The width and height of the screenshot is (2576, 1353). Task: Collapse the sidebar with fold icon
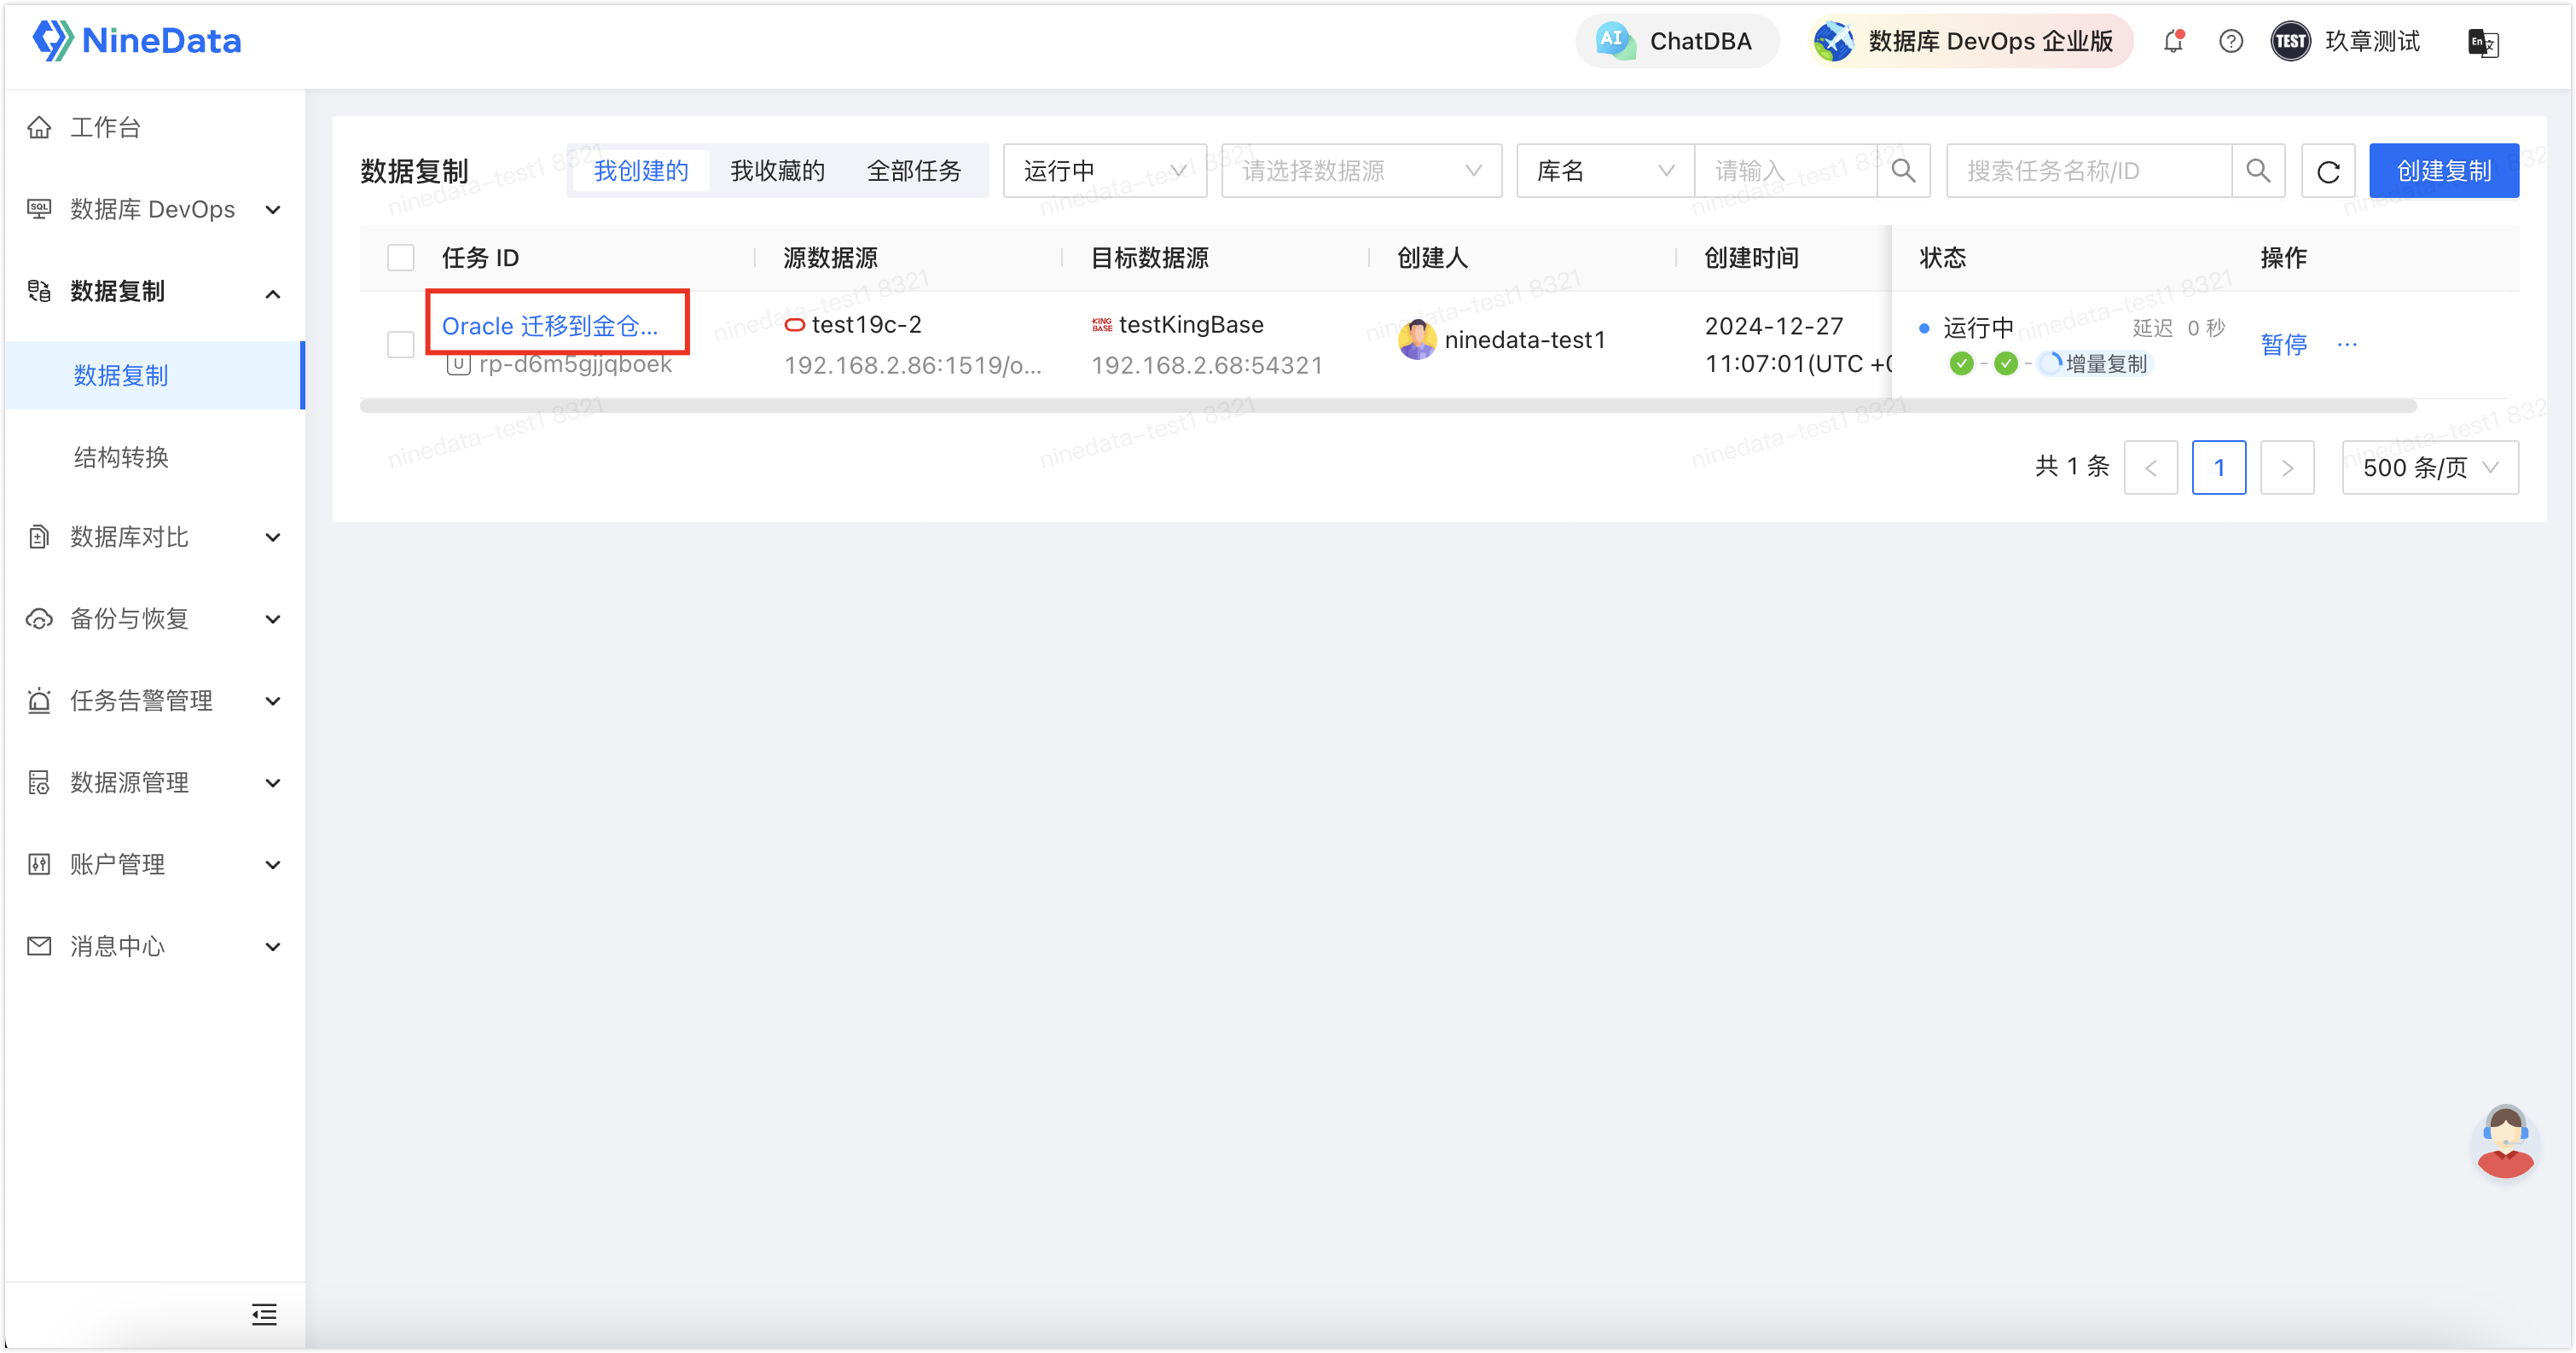(264, 1314)
